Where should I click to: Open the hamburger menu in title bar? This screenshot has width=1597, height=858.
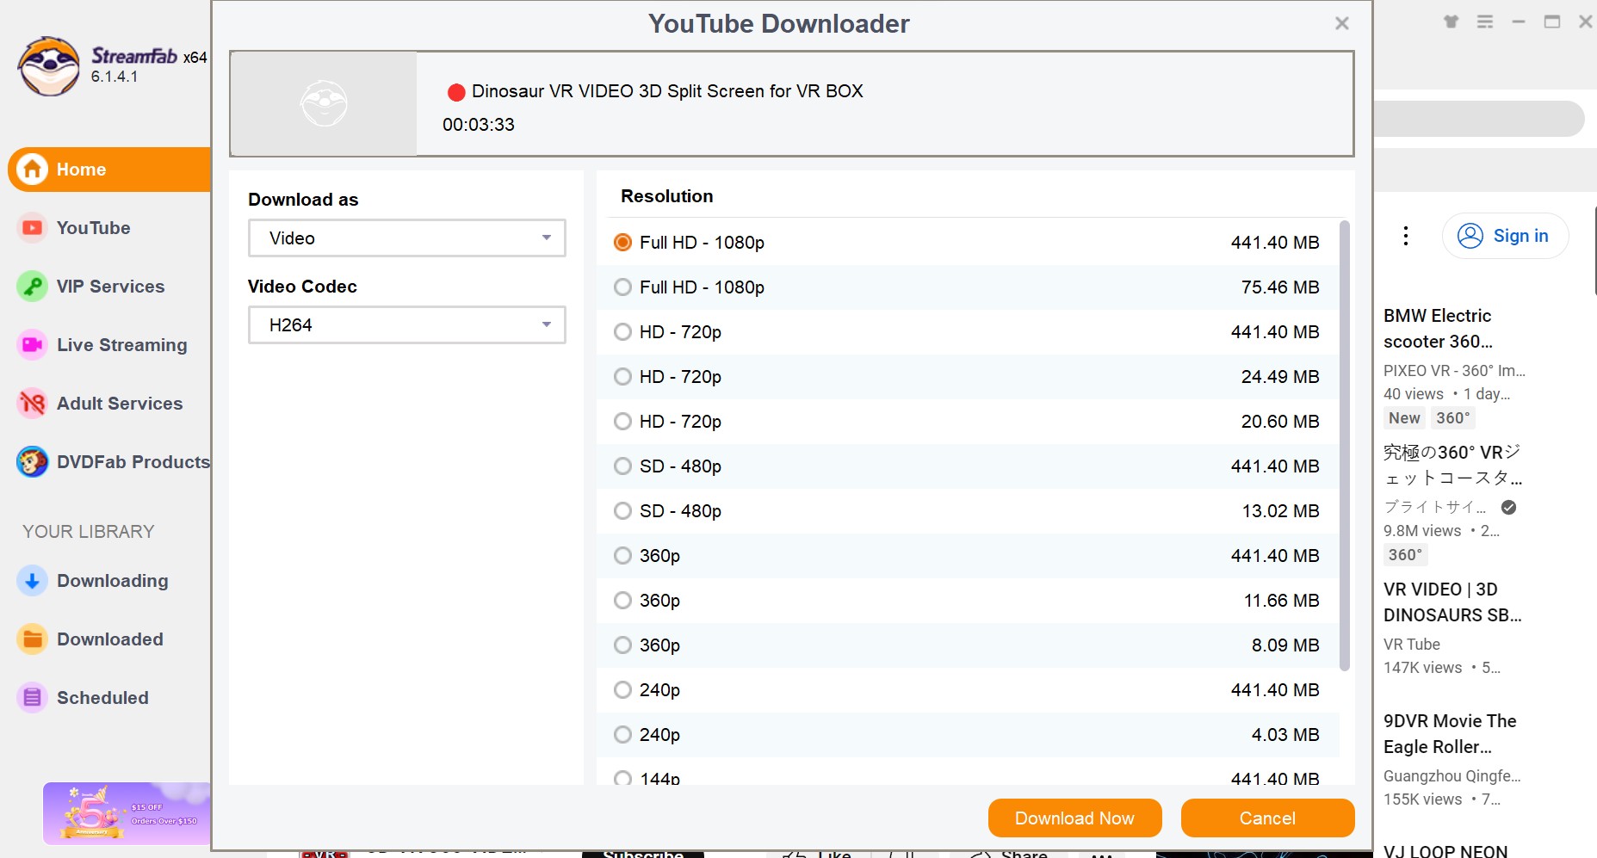click(1485, 22)
